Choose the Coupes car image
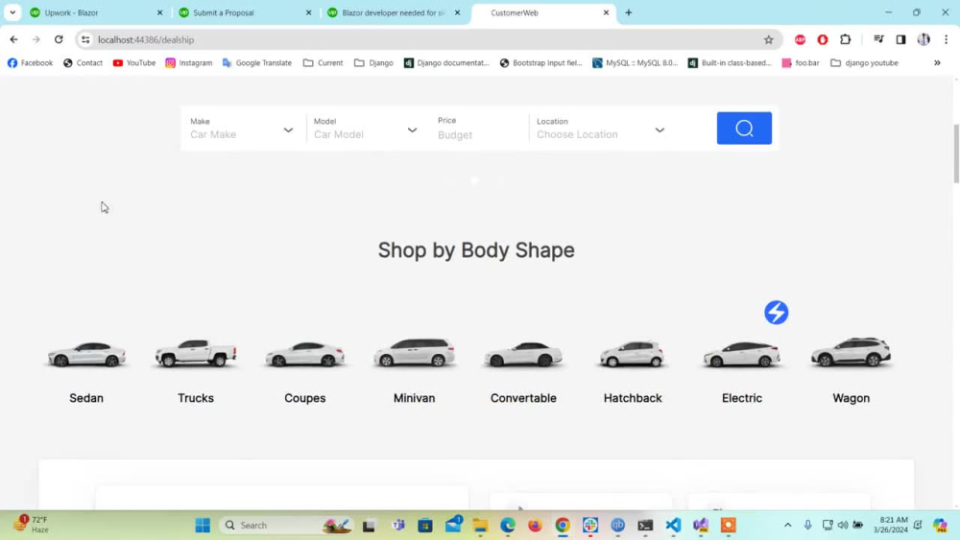The width and height of the screenshot is (960, 540). coord(305,354)
